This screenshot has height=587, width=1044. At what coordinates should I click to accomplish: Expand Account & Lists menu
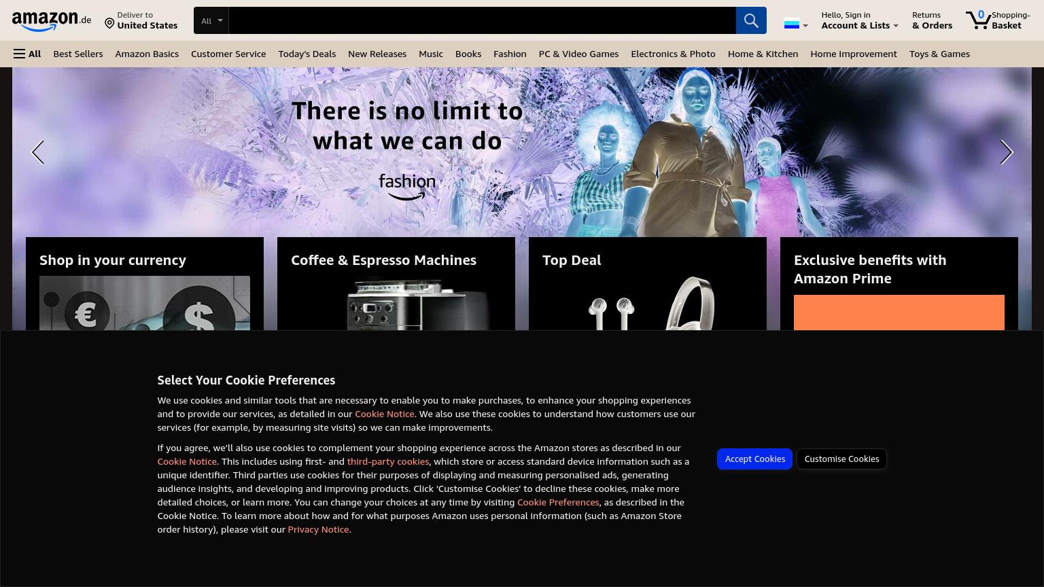(860, 20)
